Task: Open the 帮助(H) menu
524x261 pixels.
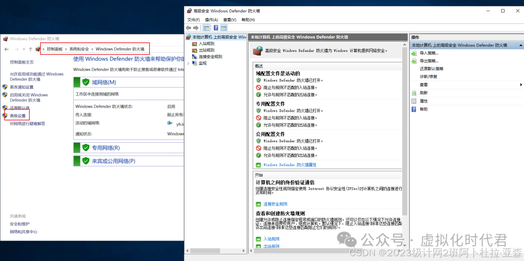Action: click(x=248, y=20)
